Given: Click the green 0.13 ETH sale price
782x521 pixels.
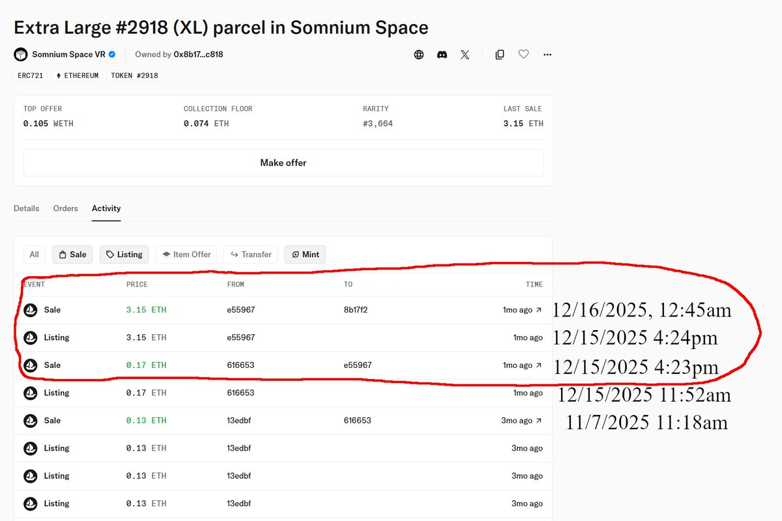Looking at the screenshot, I should [147, 421].
